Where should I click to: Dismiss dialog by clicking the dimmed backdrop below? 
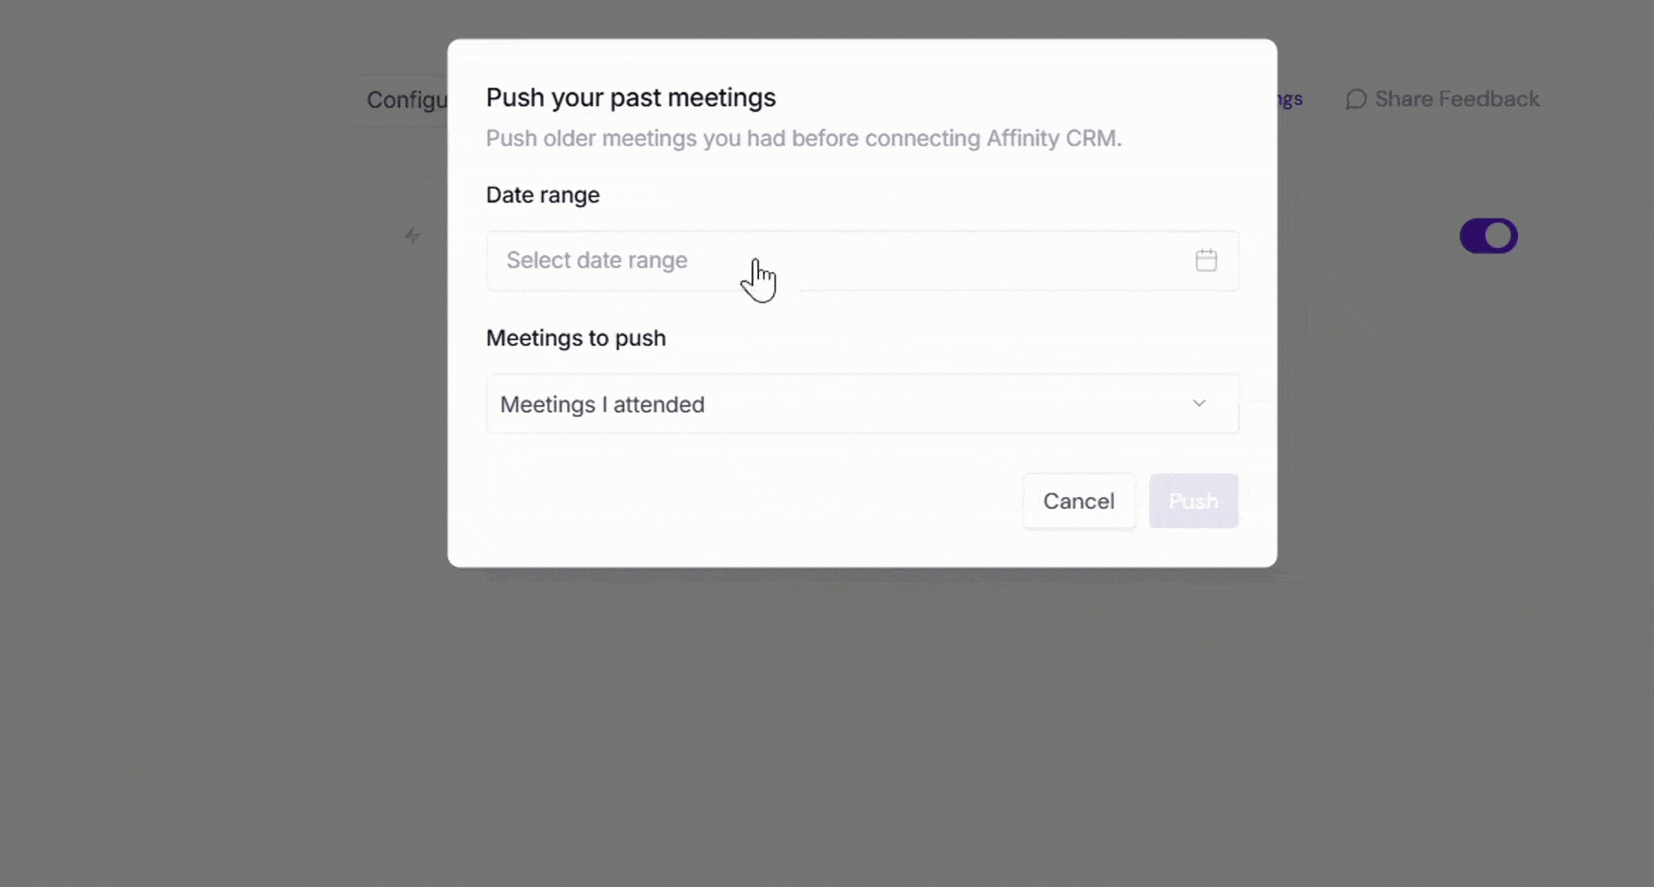coord(827,732)
